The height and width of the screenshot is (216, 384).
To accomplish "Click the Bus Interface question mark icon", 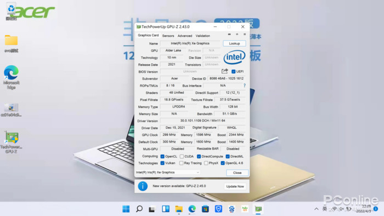I will tap(244, 86).
